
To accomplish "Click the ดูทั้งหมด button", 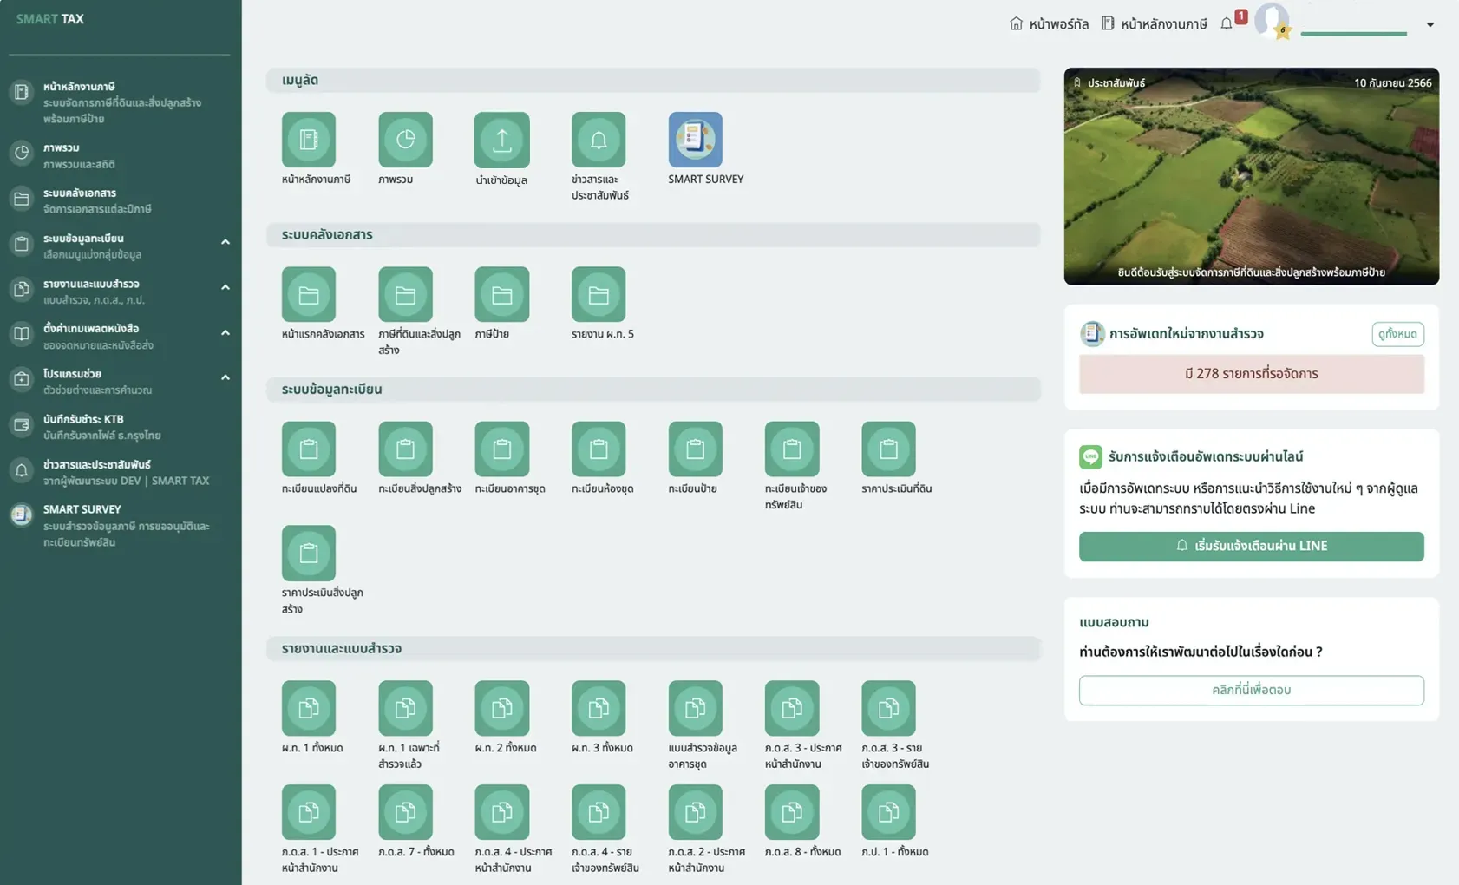I will click(x=1397, y=334).
